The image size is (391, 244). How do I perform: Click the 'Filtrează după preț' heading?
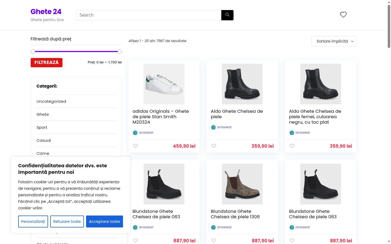point(51,39)
